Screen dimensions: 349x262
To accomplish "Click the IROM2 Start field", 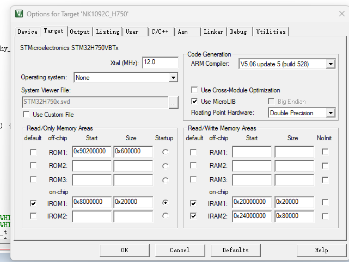I will tap(91, 216).
